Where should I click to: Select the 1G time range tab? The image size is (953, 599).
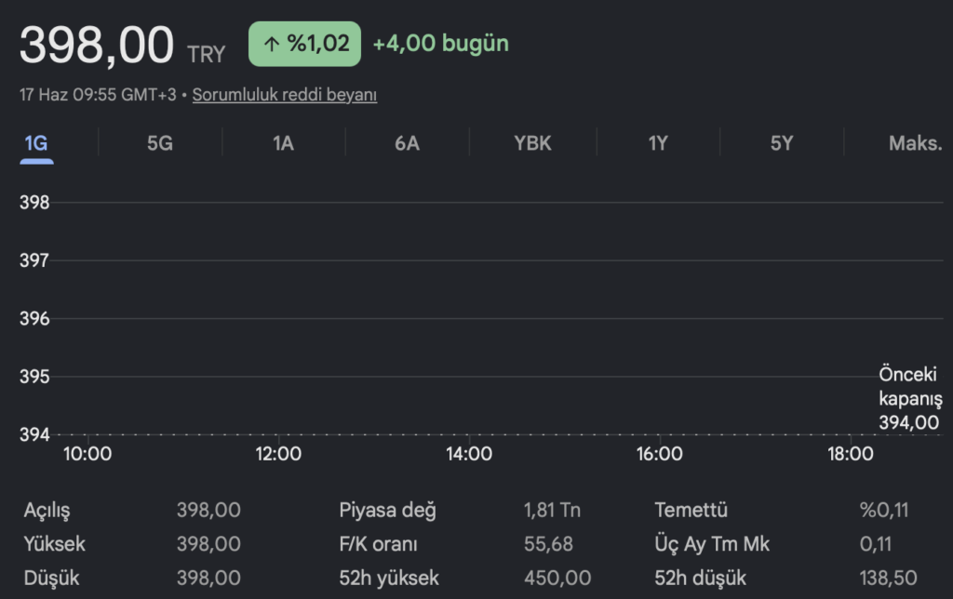pos(36,143)
